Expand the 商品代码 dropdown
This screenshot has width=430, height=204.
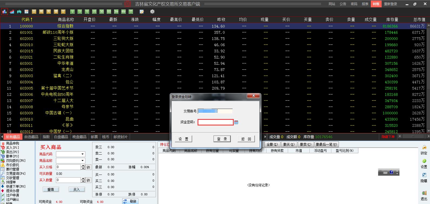[82, 154]
